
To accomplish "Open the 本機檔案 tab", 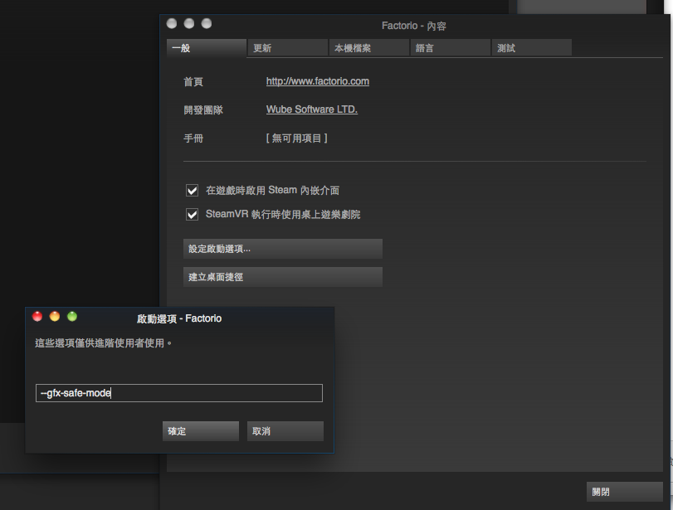I will 369,48.
